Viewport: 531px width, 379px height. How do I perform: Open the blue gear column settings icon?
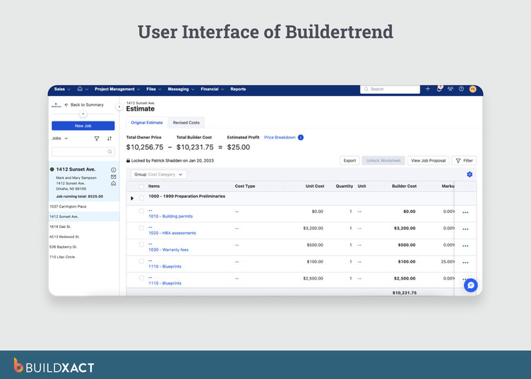pyautogui.click(x=470, y=174)
